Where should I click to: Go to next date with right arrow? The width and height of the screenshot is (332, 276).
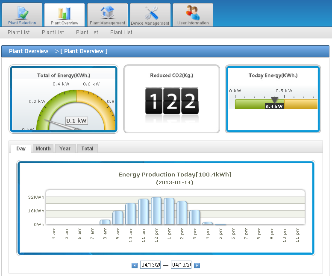[197, 265]
